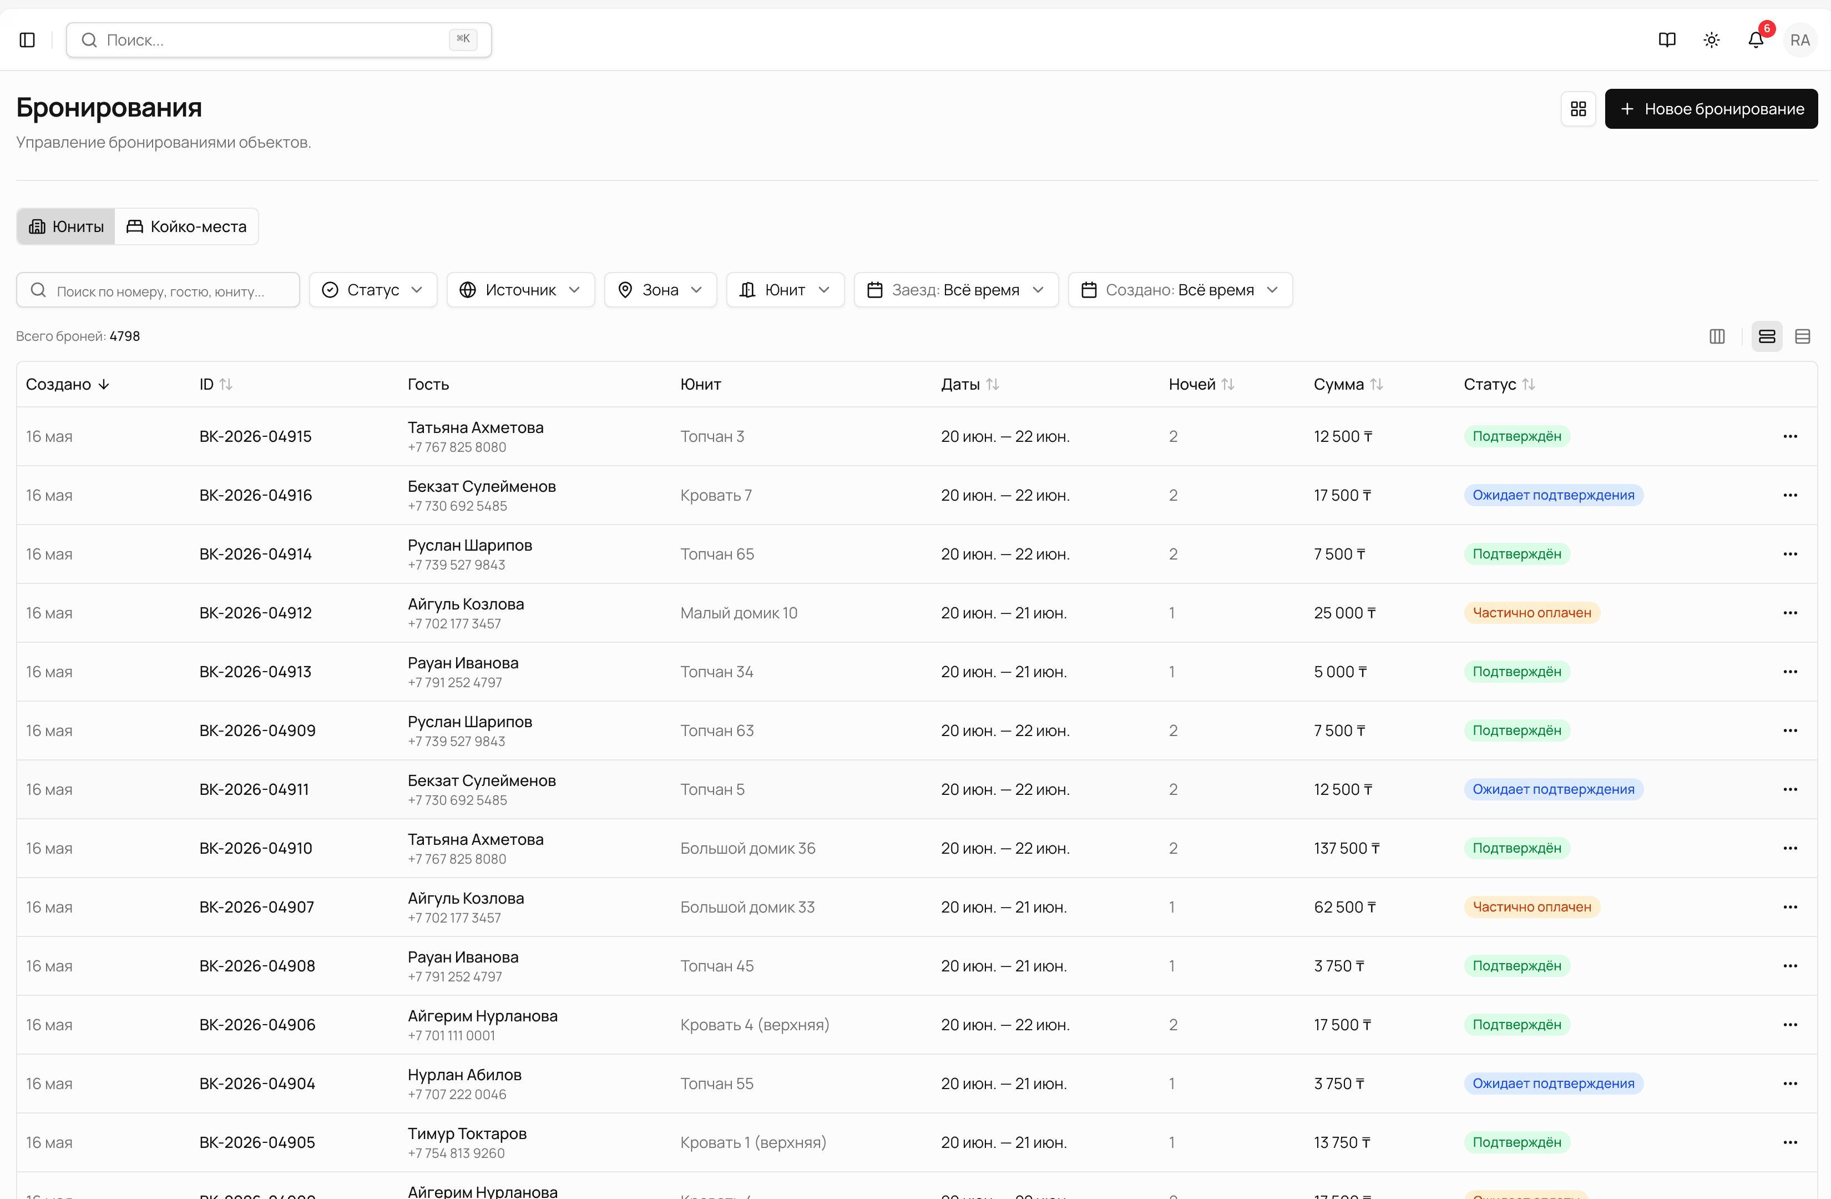Open Заезд date range dropdown

point(955,290)
